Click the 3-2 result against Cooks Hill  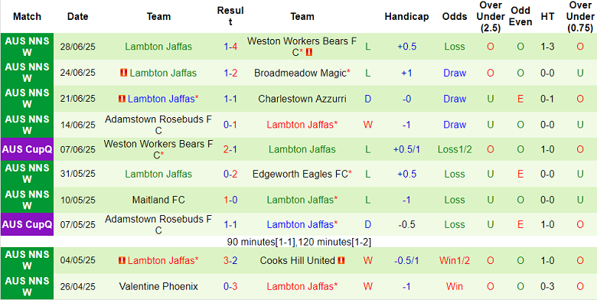(x=230, y=261)
